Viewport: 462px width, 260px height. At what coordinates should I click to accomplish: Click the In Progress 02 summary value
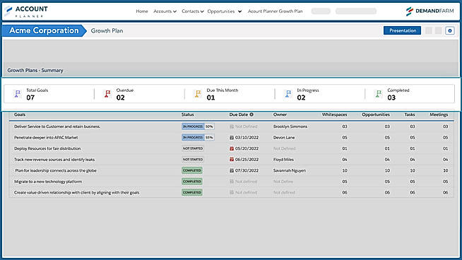pos(301,97)
